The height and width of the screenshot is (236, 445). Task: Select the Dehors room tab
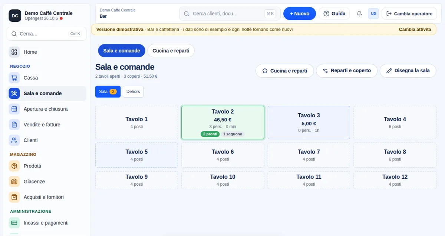click(x=133, y=92)
